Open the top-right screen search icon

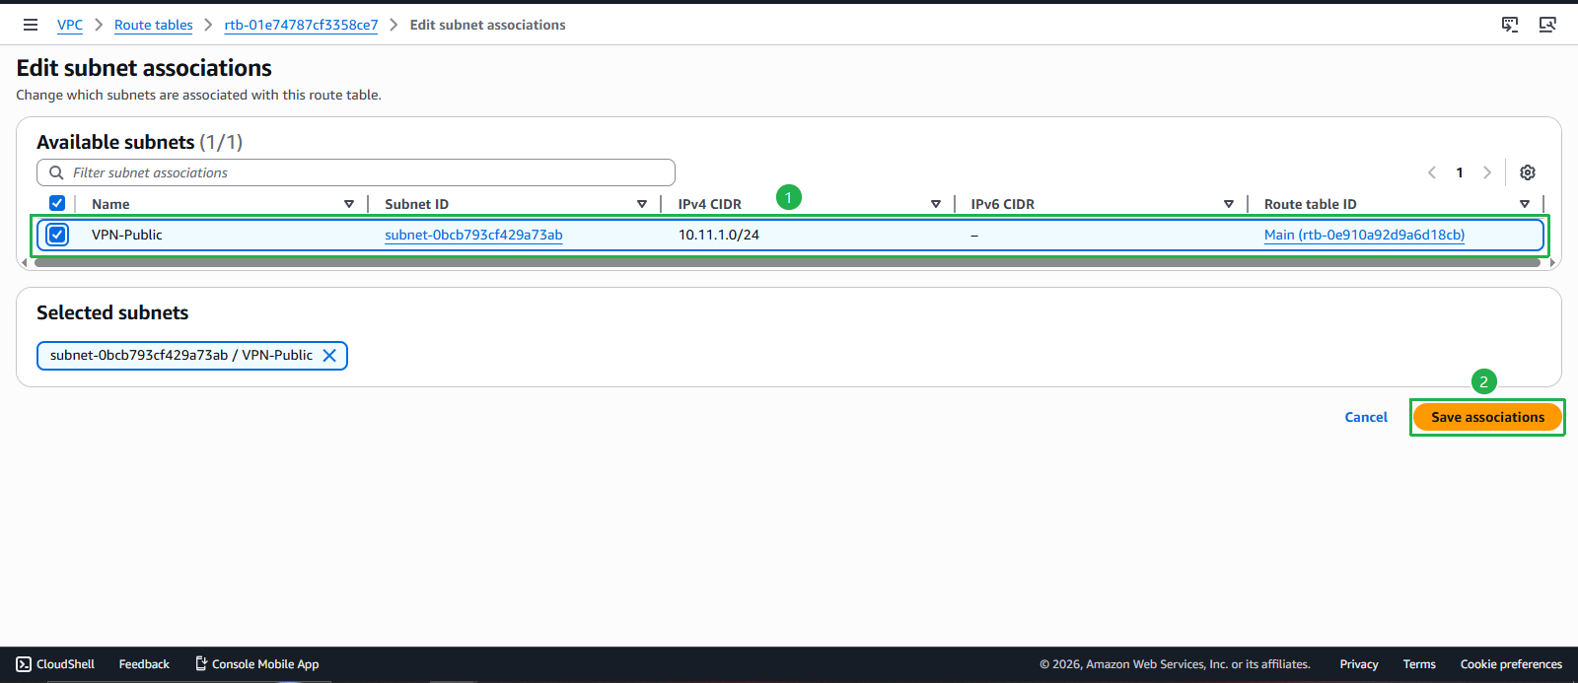point(1547,25)
